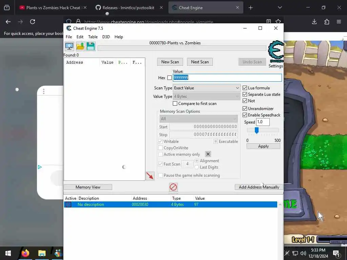This screenshot has height=260, width=347.
Task: Click the Next Scan button
Action: coord(200,62)
